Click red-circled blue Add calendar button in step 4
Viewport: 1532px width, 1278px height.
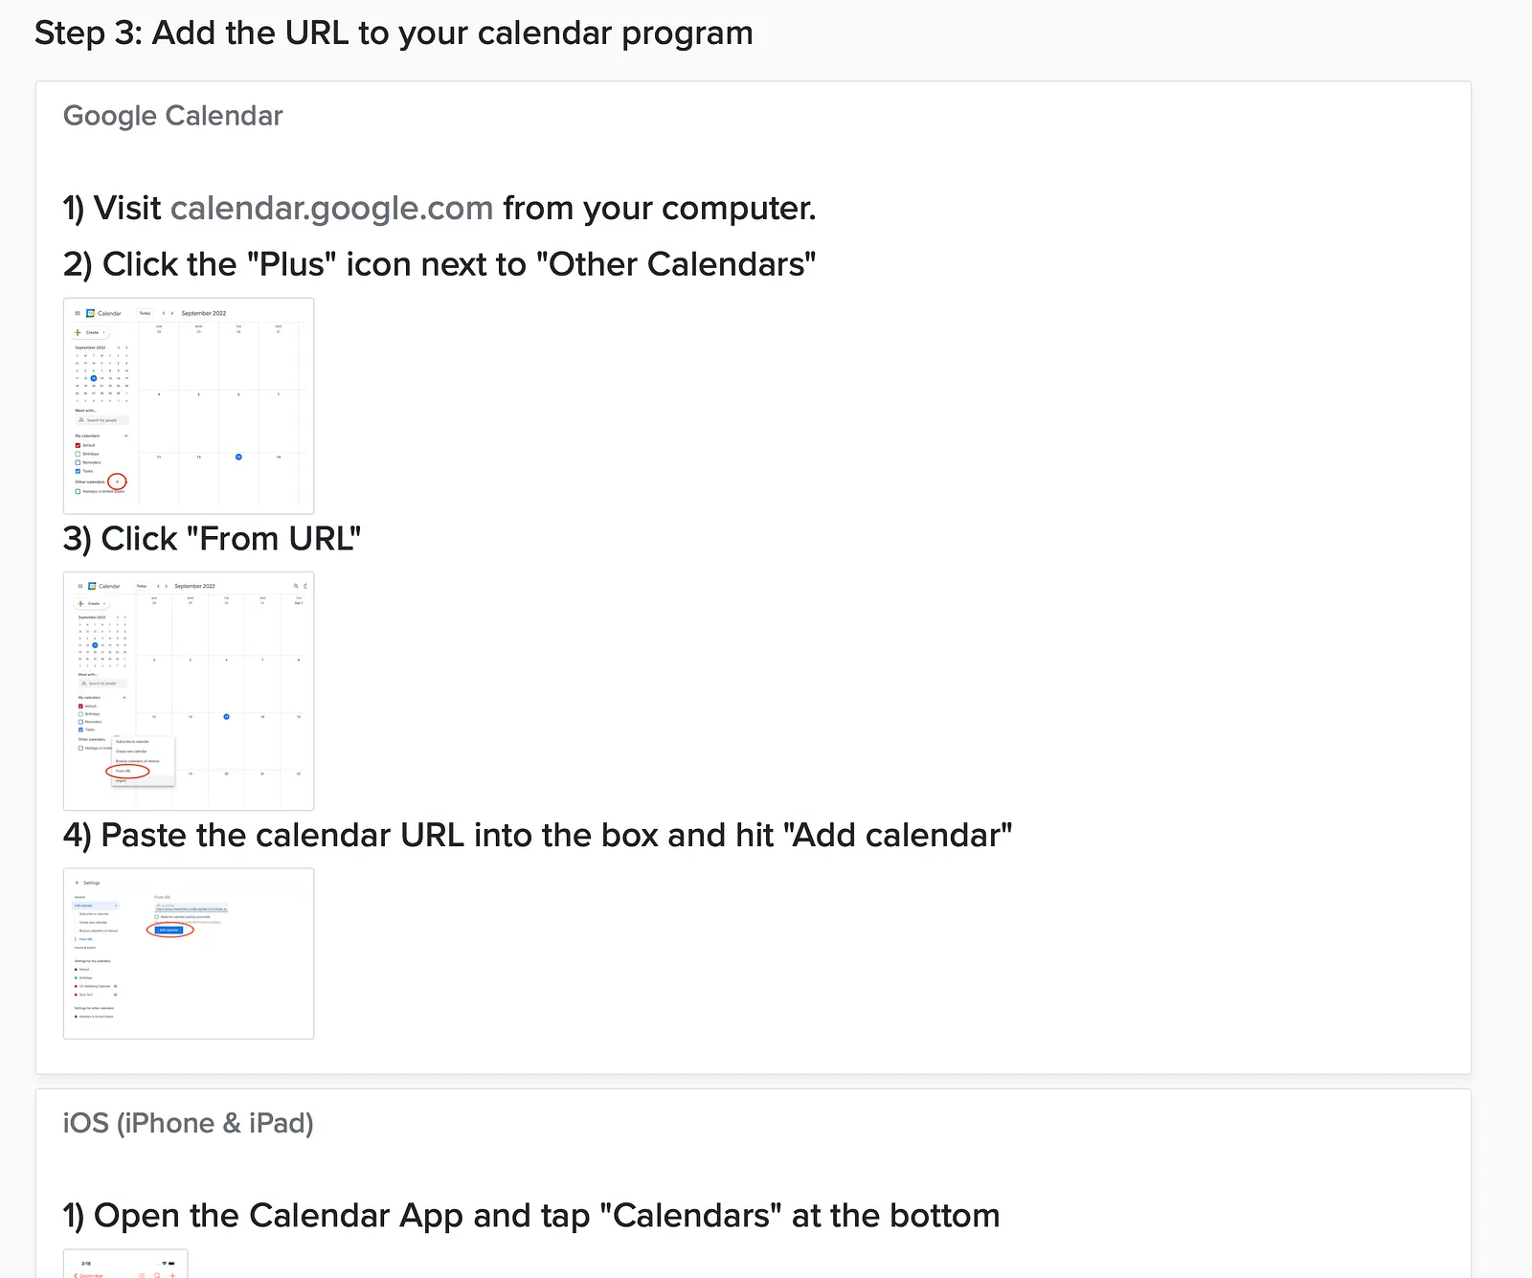pyautogui.click(x=169, y=930)
